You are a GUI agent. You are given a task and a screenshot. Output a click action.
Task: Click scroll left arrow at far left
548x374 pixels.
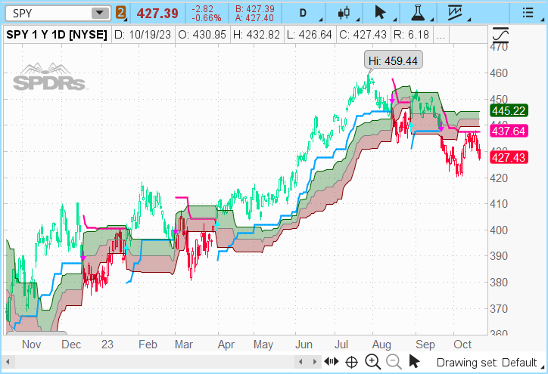8,361
